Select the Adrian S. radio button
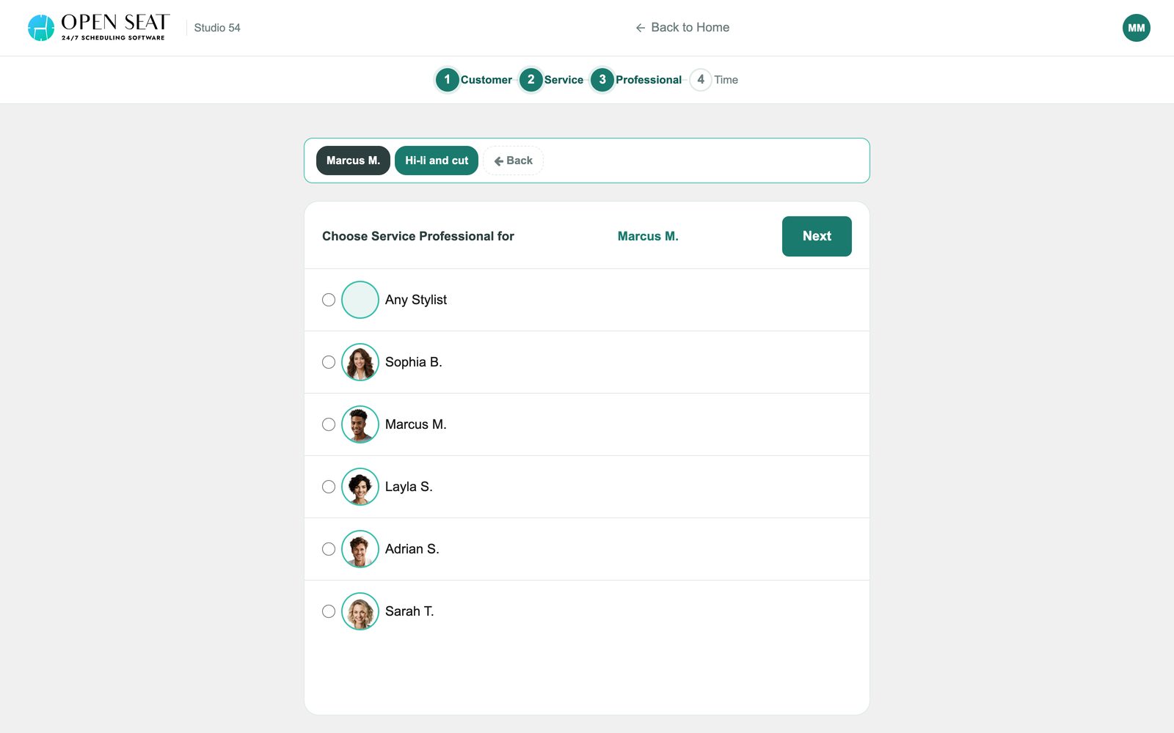 click(329, 549)
